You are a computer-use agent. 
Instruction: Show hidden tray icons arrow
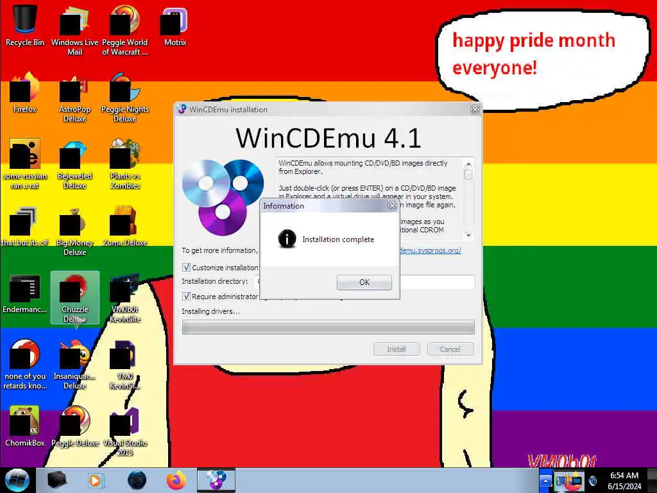coord(545,480)
